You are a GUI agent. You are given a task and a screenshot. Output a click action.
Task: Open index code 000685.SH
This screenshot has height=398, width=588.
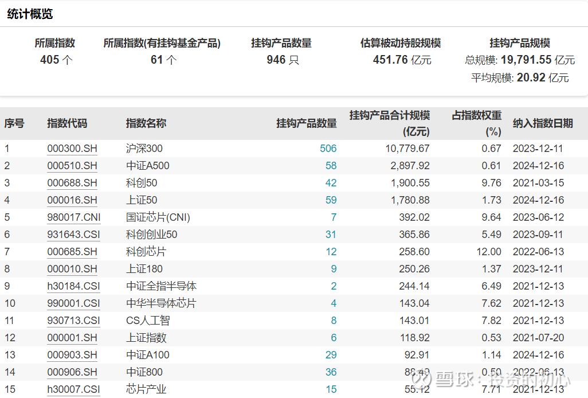tap(72, 252)
